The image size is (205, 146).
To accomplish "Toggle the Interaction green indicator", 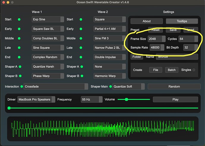I will coord(22,86).
